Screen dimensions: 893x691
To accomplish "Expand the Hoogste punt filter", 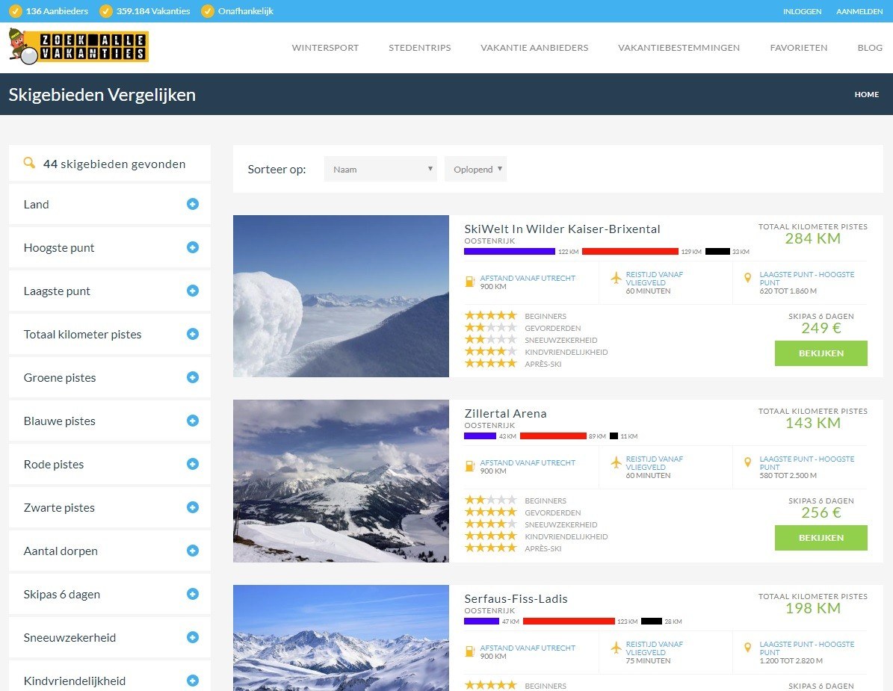I will [193, 247].
